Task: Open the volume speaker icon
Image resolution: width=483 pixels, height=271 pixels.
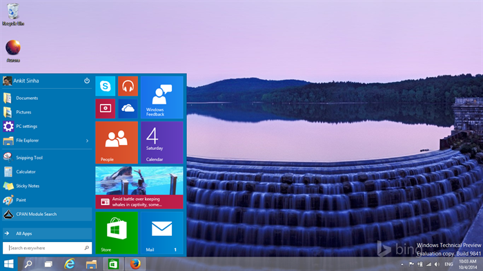Action: point(437,264)
